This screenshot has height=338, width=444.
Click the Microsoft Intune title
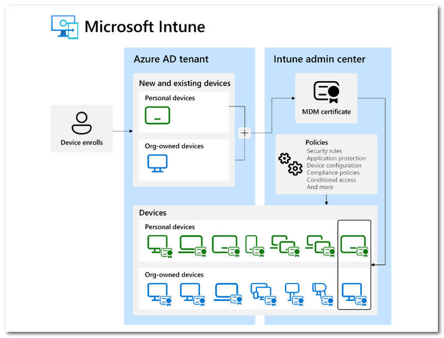click(x=145, y=27)
